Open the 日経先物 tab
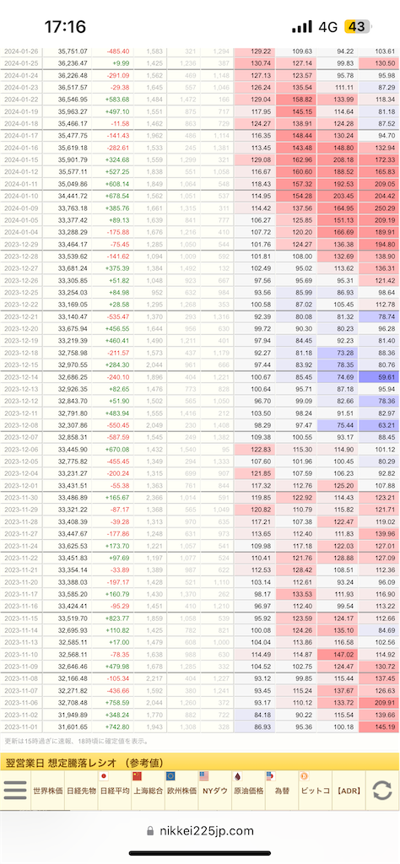The width and height of the screenshot is (400, 864). pos(80,791)
